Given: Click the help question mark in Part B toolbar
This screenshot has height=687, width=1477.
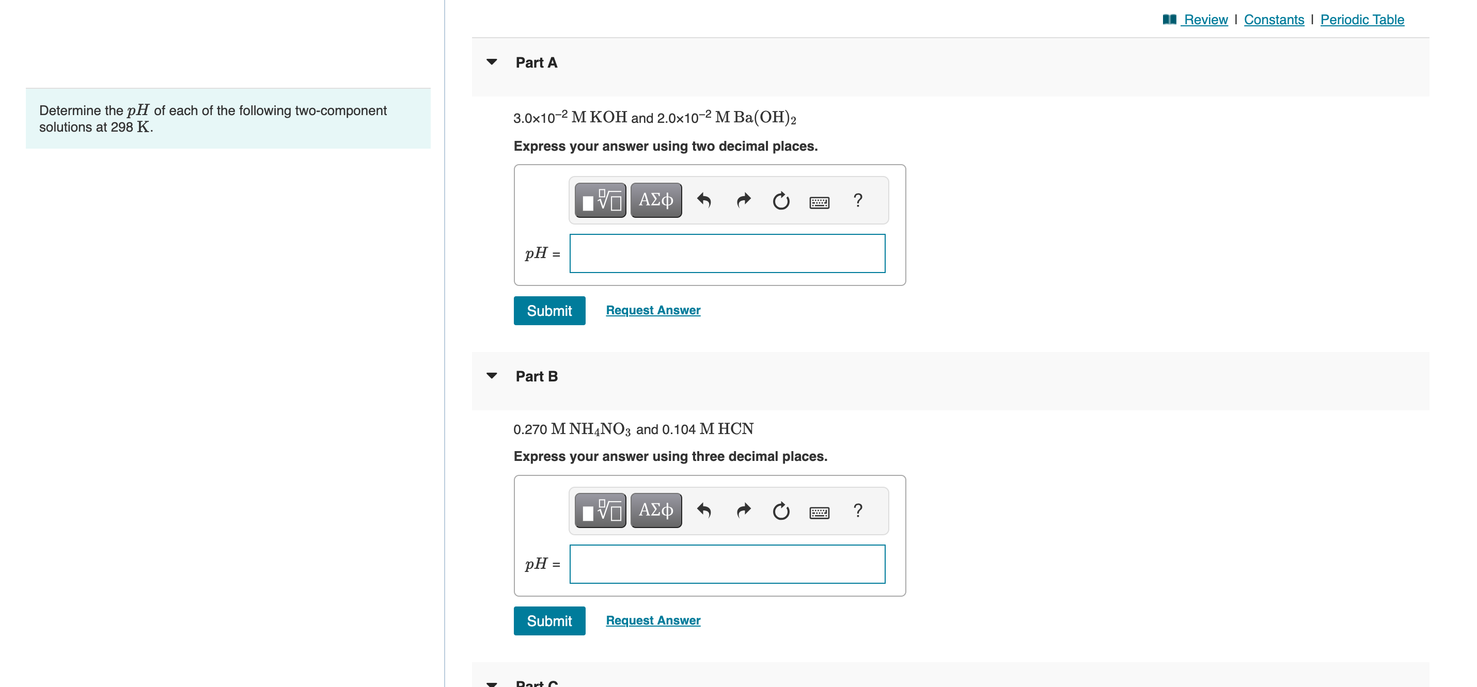Looking at the screenshot, I should (x=857, y=510).
